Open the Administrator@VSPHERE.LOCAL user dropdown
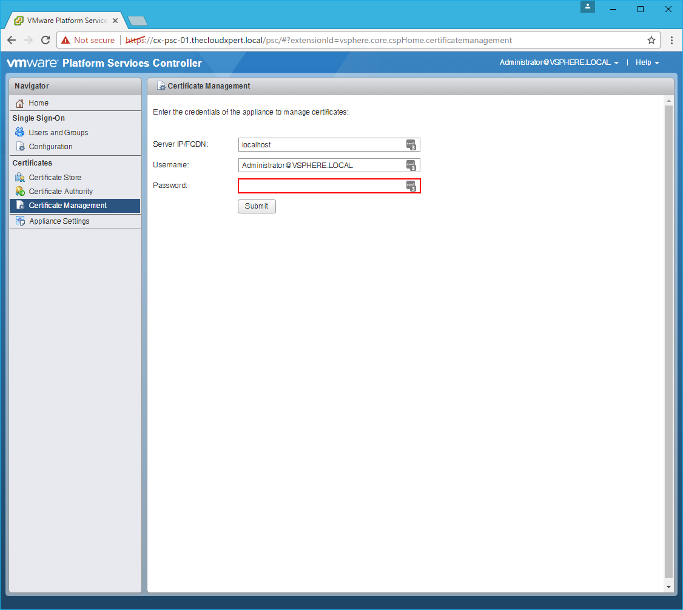The image size is (683, 610). tap(559, 62)
